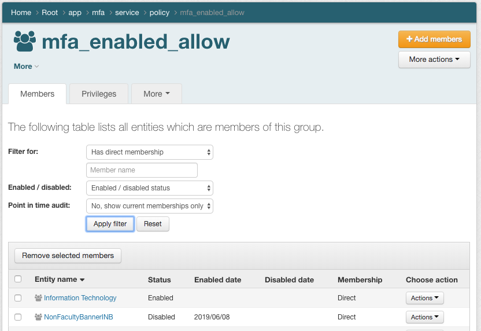Screen dimensions: 481x331
Task: Check the Information Technology row checkbox
Action: pyautogui.click(x=18, y=298)
